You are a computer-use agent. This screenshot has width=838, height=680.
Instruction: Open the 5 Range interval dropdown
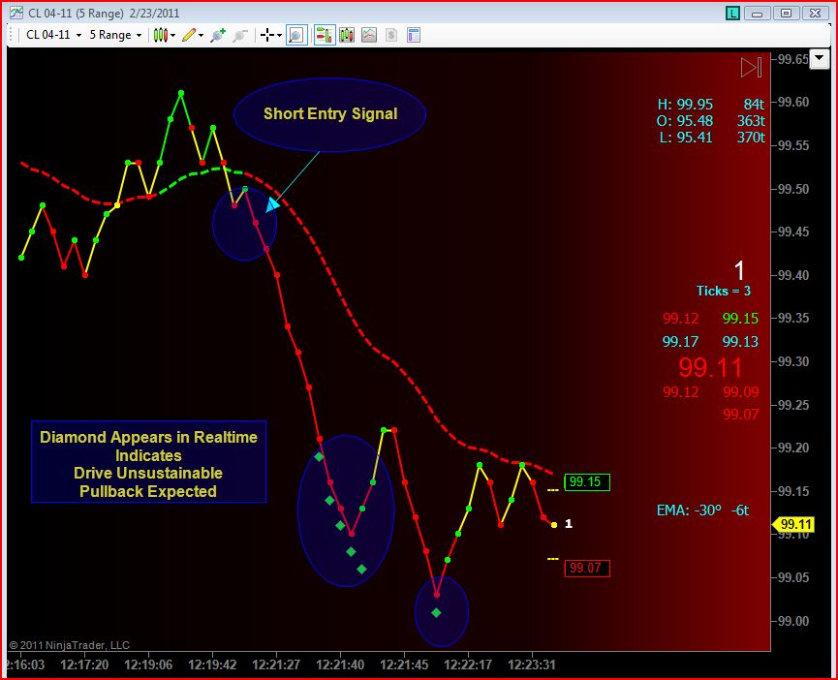tap(115, 35)
